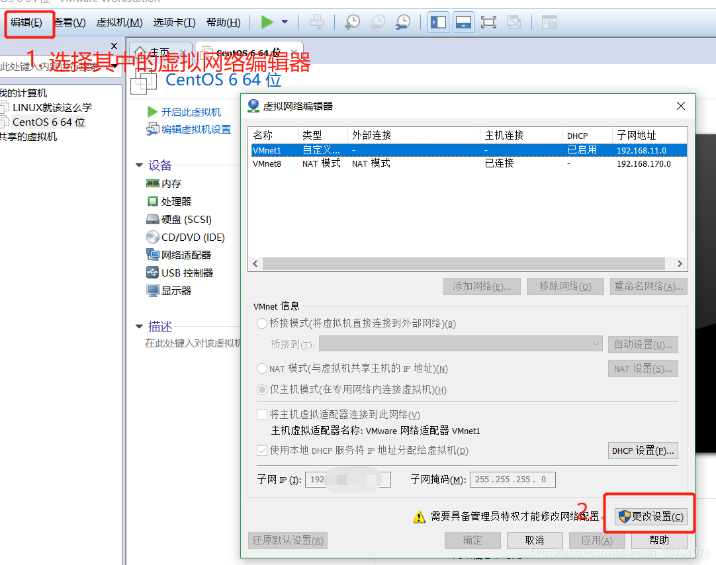This screenshot has width=716, height=565.
Task: Click the 子网 IP input field
Action: [348, 480]
